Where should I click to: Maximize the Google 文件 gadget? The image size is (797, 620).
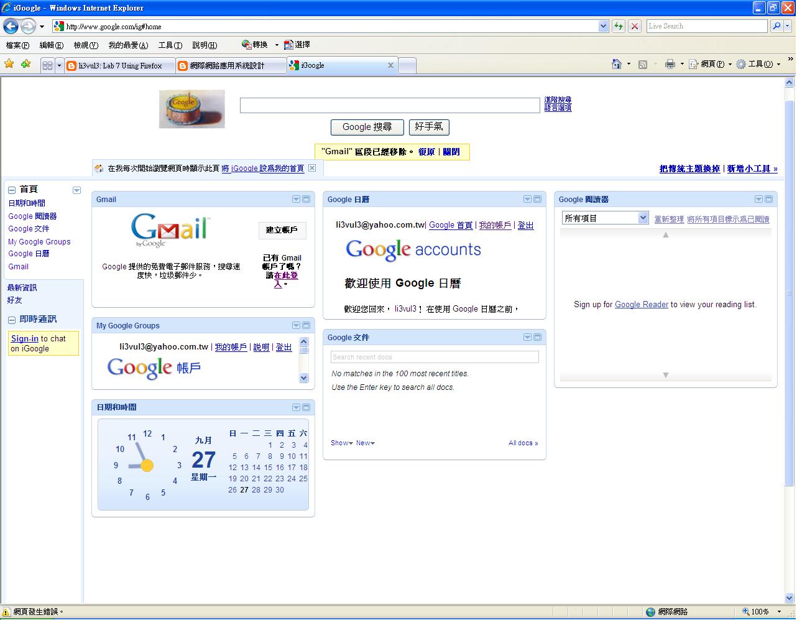coord(537,337)
